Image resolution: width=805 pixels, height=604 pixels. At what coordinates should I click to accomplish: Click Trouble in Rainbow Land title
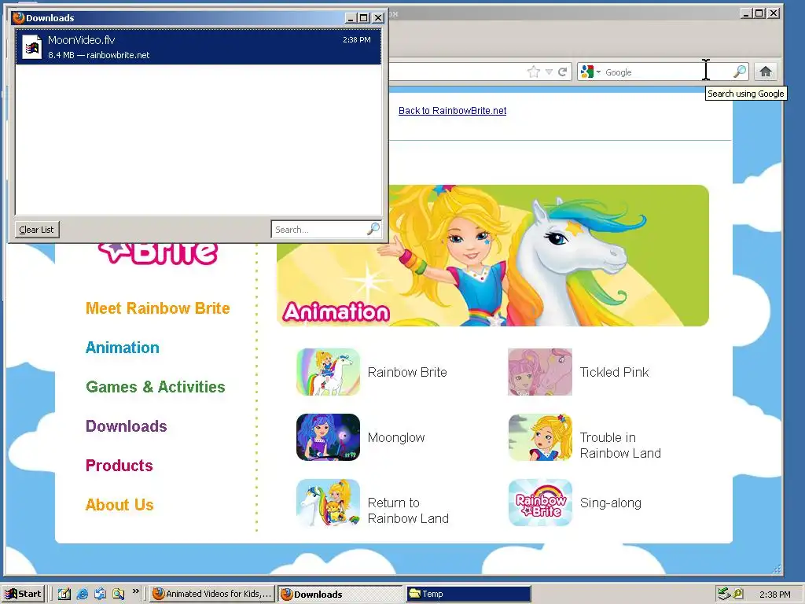pos(620,445)
